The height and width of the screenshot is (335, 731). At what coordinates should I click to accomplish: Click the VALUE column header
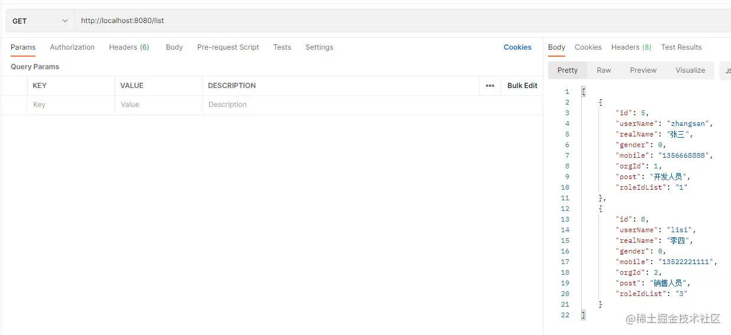[131, 86]
